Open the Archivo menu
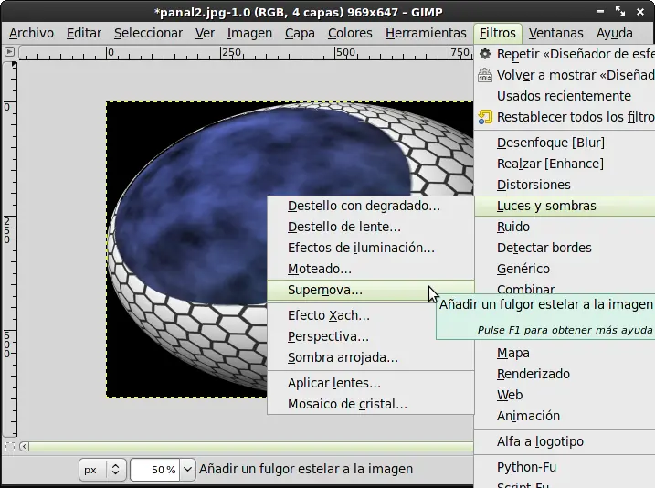Image resolution: width=655 pixels, height=488 pixels. click(31, 33)
